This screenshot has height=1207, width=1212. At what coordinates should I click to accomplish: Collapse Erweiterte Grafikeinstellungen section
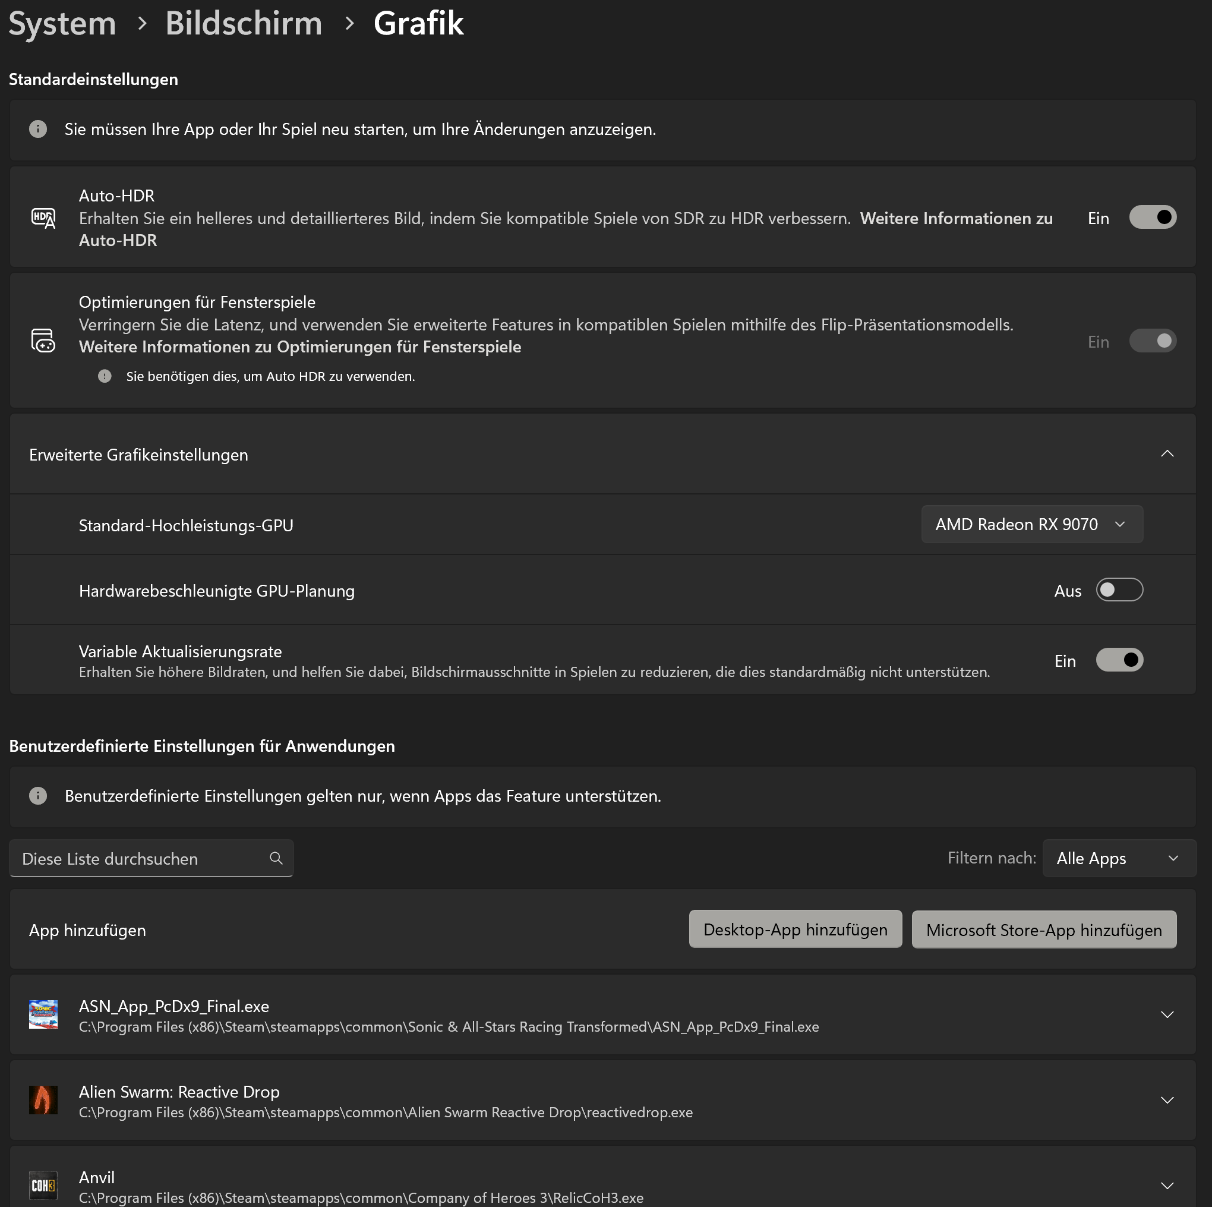pos(1167,454)
